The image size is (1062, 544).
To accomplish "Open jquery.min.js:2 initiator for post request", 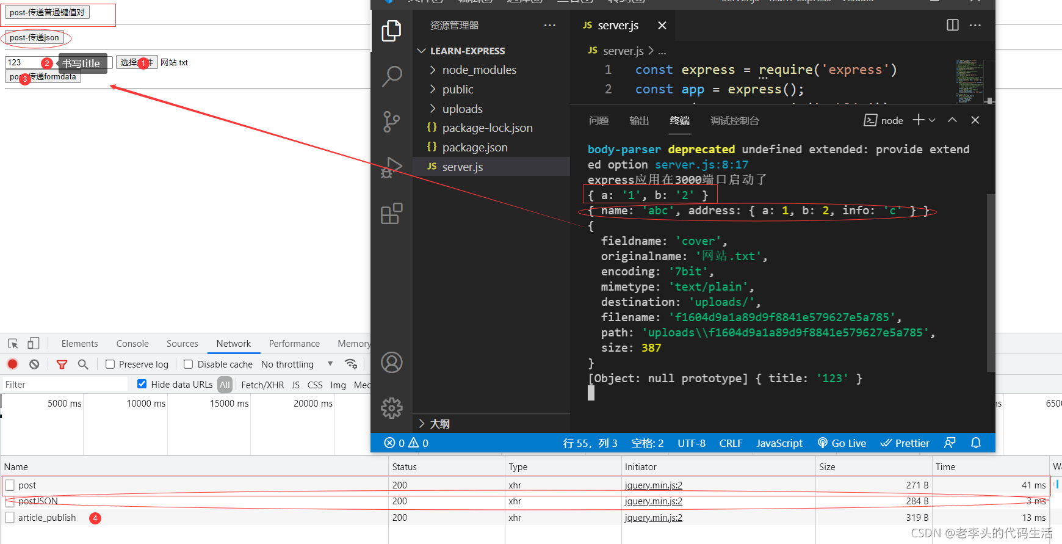I will (x=654, y=485).
